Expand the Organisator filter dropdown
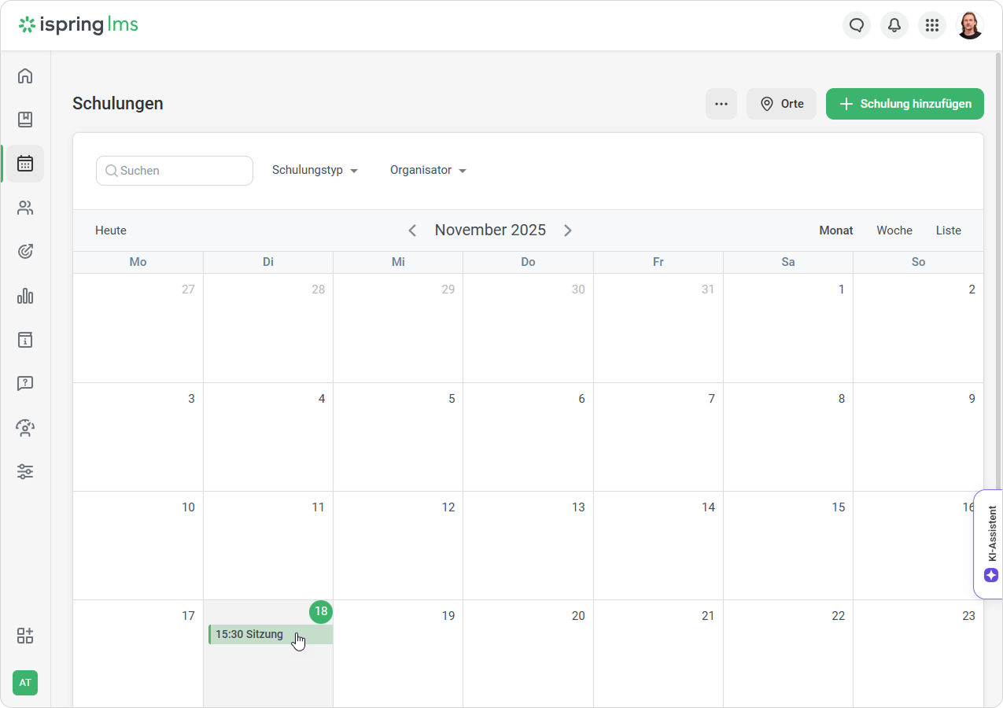 coord(428,170)
